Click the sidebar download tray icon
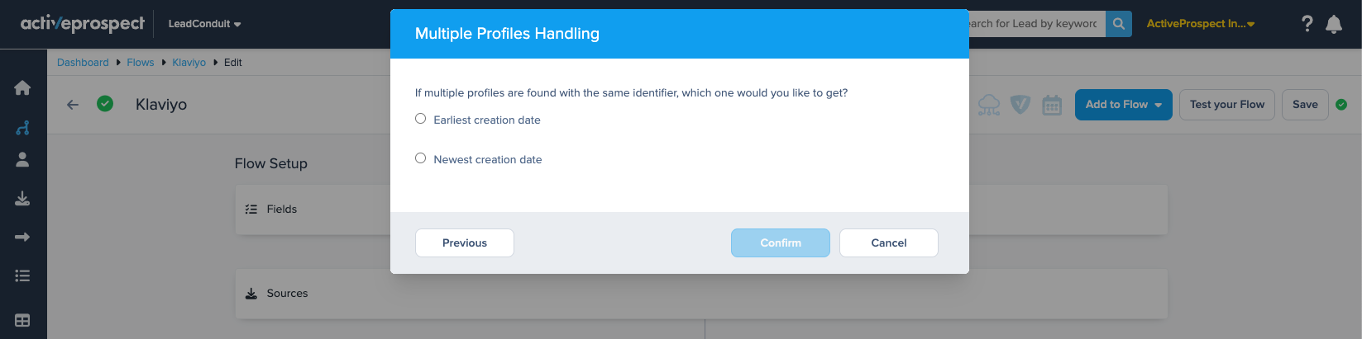Viewport: 1362px width, 339px height. click(x=23, y=199)
